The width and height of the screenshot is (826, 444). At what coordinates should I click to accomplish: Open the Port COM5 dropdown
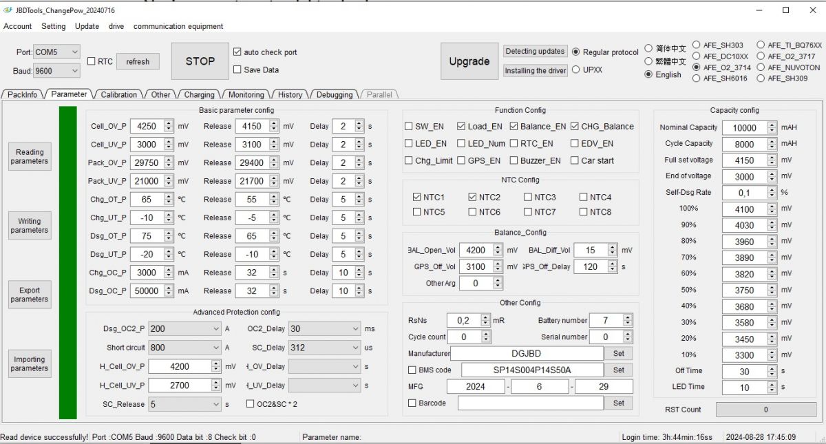coord(57,52)
